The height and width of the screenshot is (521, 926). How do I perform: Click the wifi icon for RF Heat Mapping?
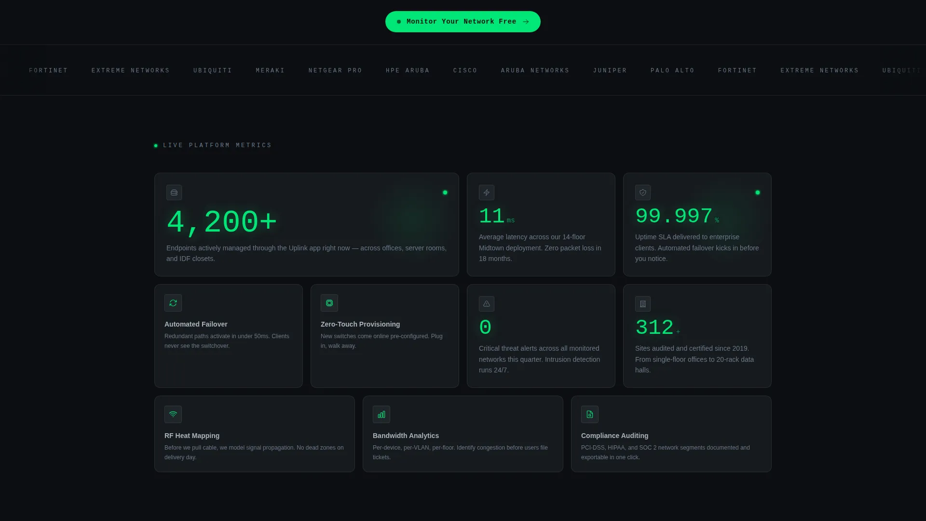tap(173, 414)
